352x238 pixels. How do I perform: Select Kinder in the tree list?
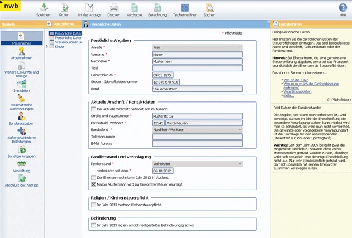[60, 46]
